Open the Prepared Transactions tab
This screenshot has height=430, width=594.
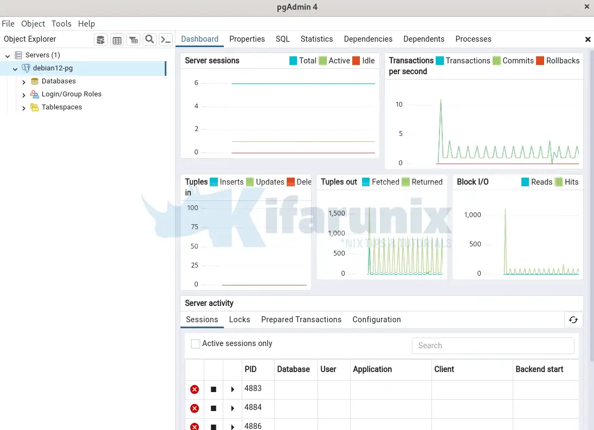pyautogui.click(x=301, y=320)
